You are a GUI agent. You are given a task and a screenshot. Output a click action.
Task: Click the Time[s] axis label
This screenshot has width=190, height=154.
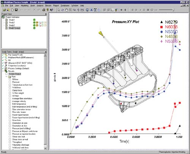[124, 141]
